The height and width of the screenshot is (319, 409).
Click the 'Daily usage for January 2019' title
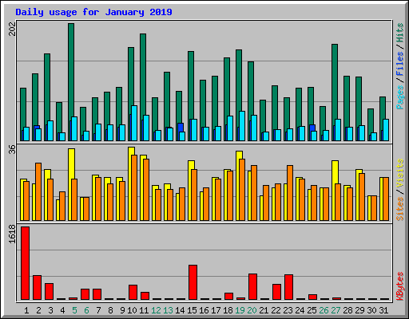[x=93, y=12]
